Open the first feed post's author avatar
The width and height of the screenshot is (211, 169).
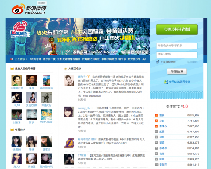[69, 80]
